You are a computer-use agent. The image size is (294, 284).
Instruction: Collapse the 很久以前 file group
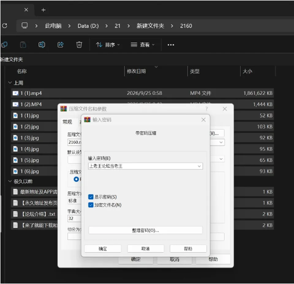10,181
